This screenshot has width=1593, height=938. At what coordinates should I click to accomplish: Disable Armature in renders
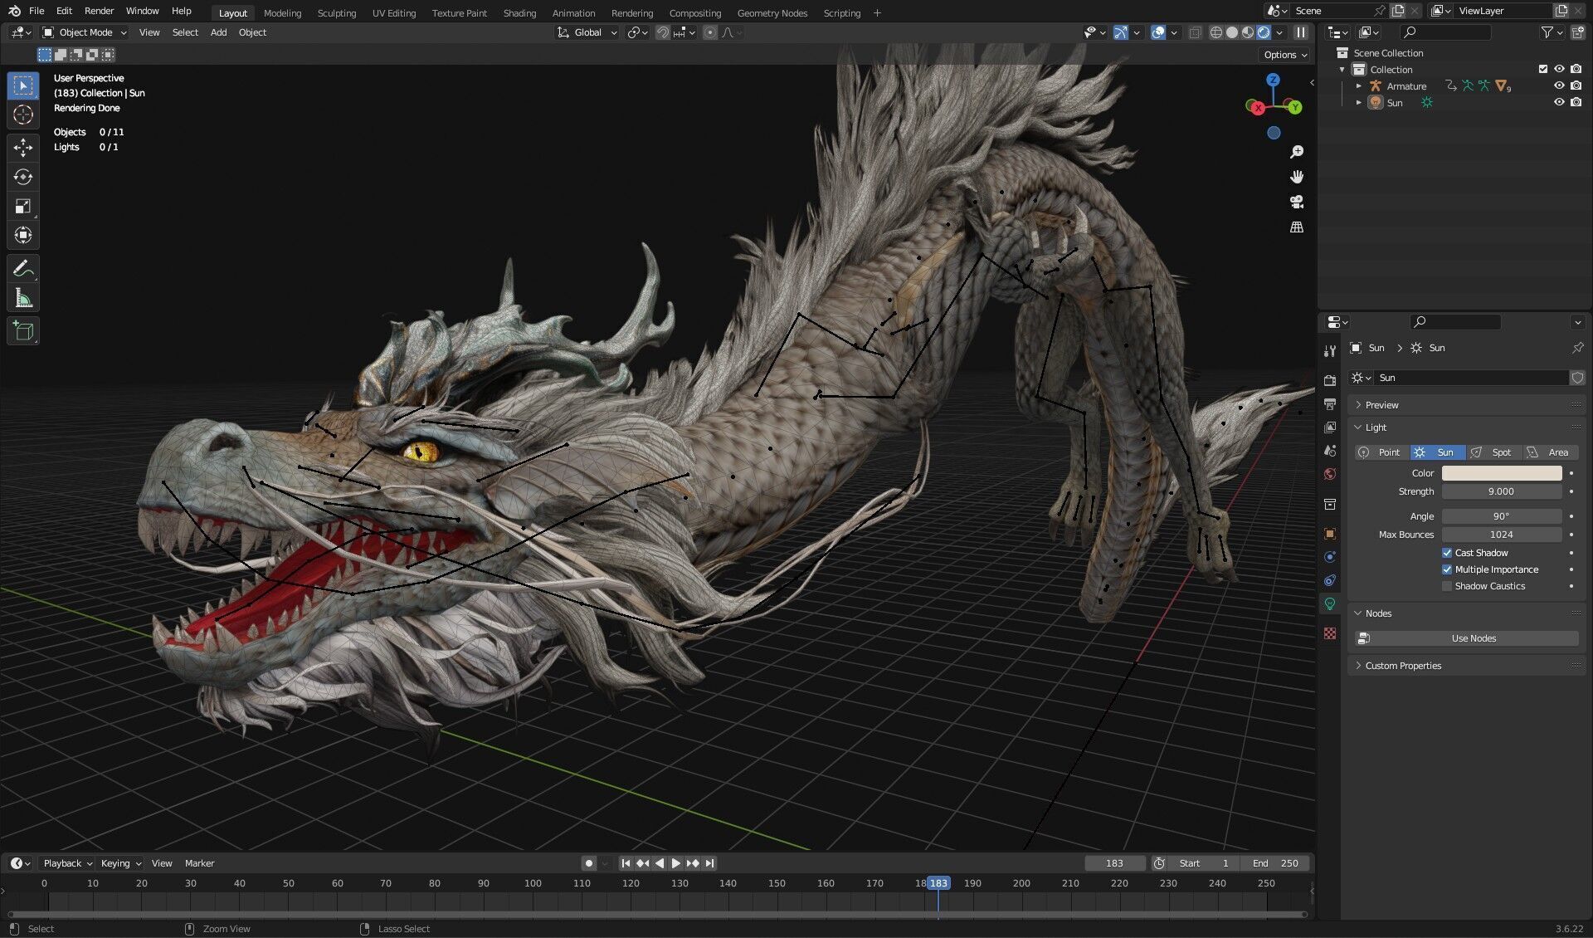pos(1576,85)
